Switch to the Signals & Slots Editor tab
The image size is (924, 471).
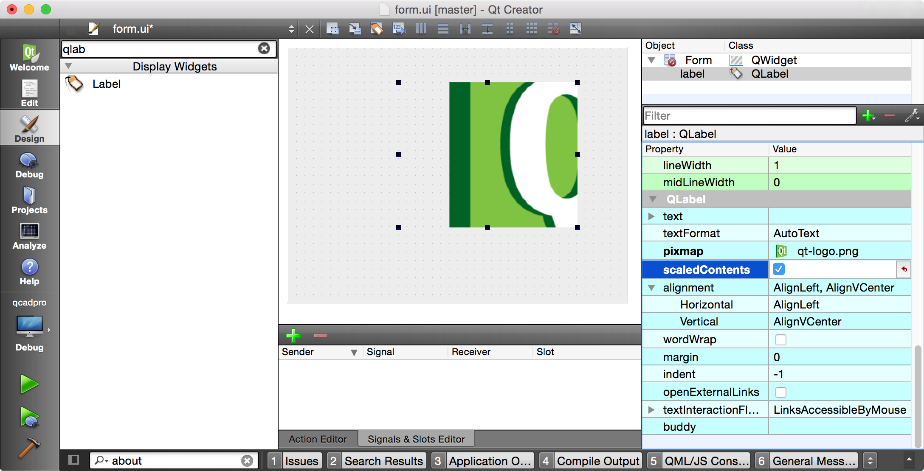pos(418,439)
